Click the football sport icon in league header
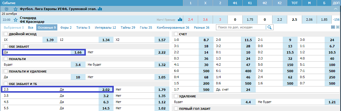This screenshot has height=111, width=341. (x=7, y=9)
